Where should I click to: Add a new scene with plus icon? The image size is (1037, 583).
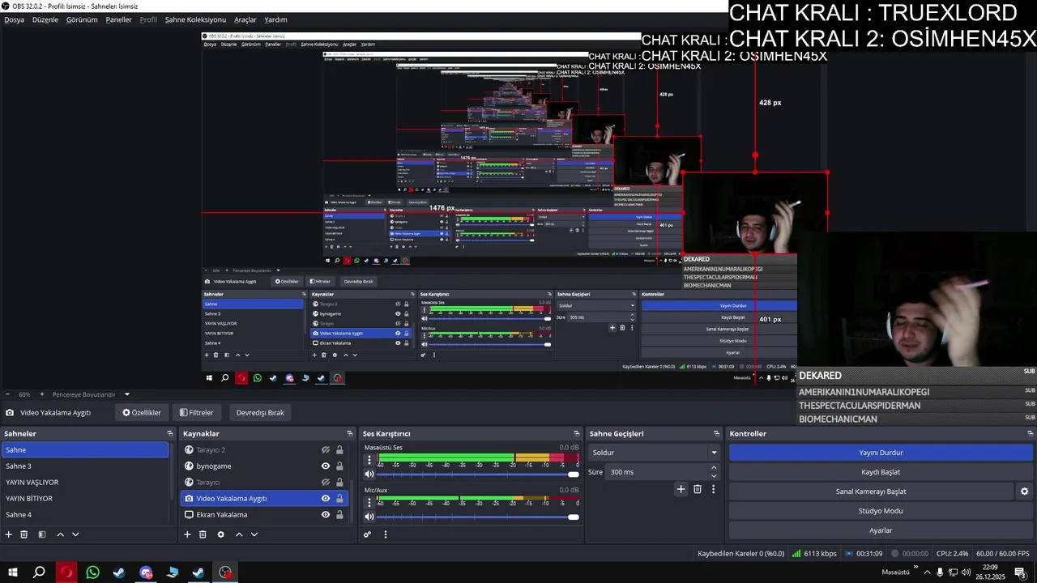pos(9,534)
